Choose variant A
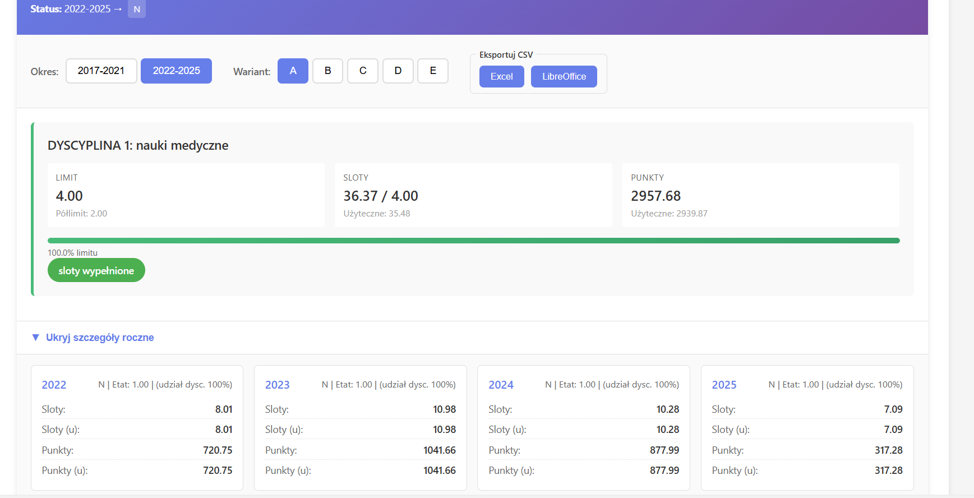This screenshot has width=974, height=498. tap(293, 71)
